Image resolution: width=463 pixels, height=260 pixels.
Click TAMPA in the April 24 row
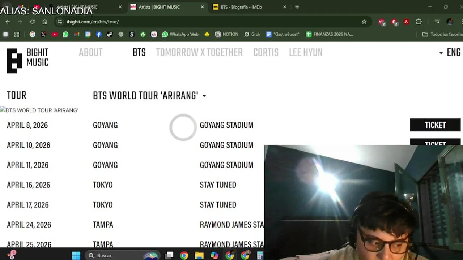coord(103,225)
